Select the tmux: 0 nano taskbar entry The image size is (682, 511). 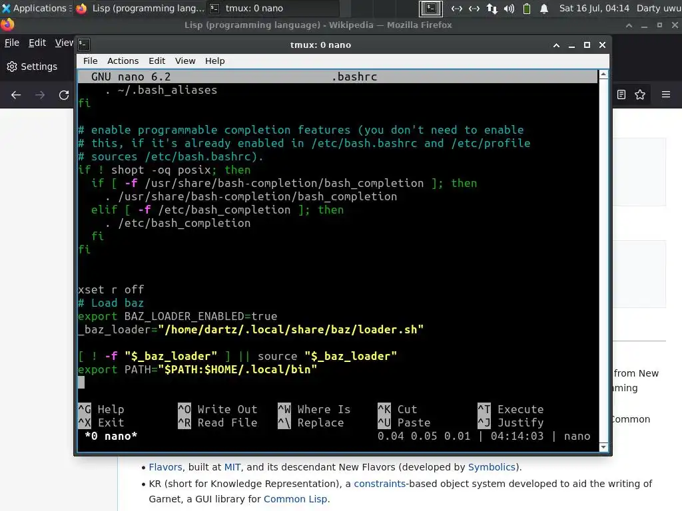[273, 8]
